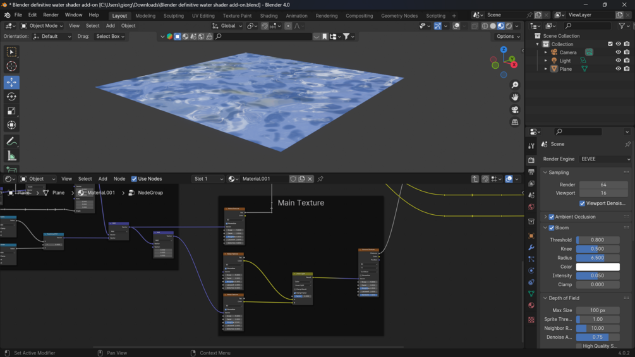
Task: Disable the Bloom checkbox
Action: 551,228
